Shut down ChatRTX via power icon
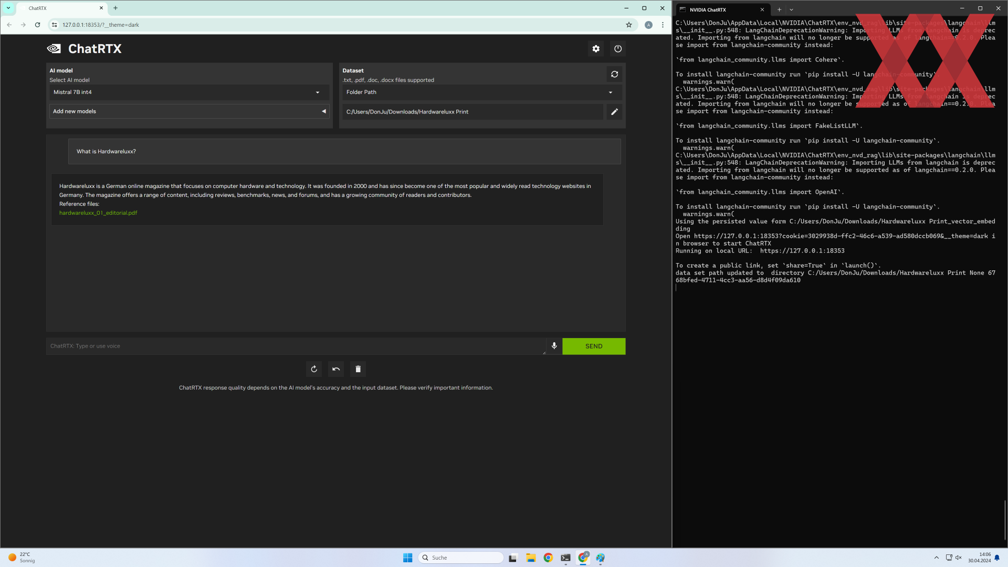The image size is (1008, 567). (618, 49)
